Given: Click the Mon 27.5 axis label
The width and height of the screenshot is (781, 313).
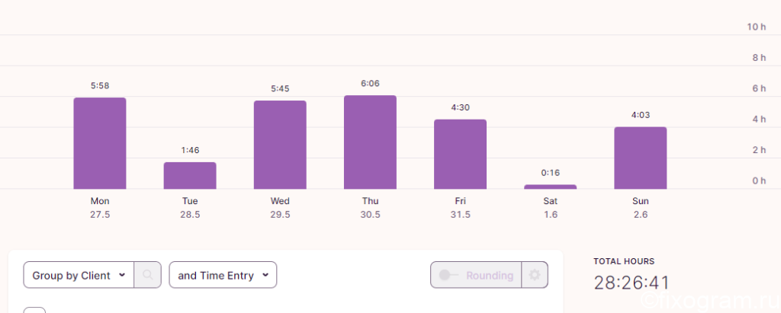Looking at the screenshot, I should coord(100,208).
